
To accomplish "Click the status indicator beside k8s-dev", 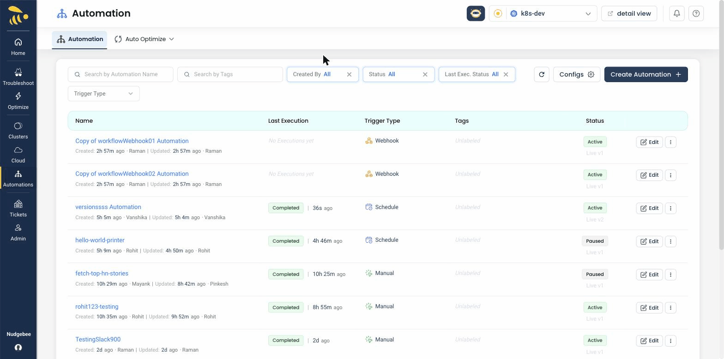I will tap(498, 13).
